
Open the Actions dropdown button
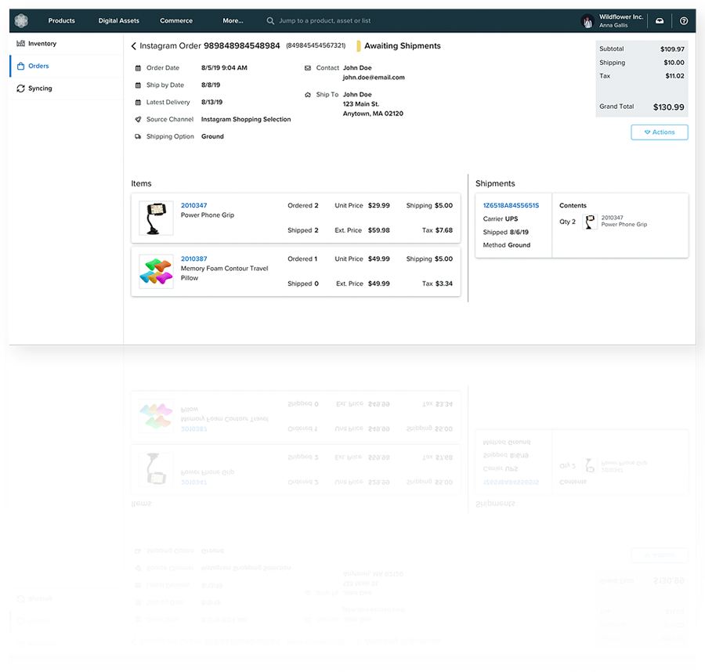(659, 132)
